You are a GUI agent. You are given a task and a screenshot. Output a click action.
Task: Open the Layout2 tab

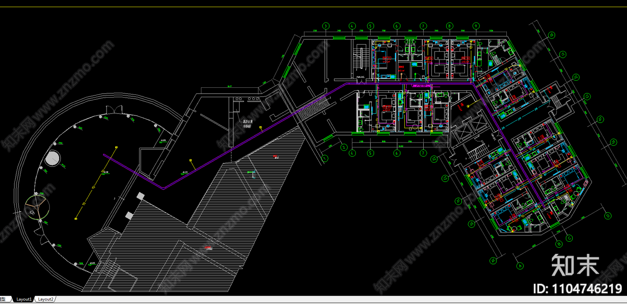pos(45,299)
